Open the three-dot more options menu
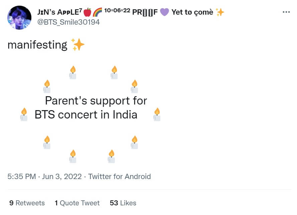The width and height of the screenshot is (297, 215). click(x=286, y=12)
